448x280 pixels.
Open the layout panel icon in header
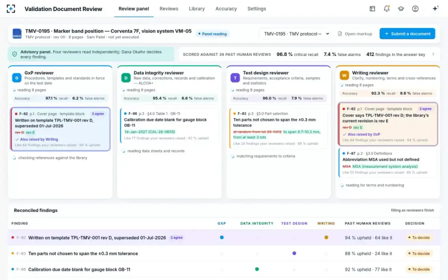click(x=372, y=9)
